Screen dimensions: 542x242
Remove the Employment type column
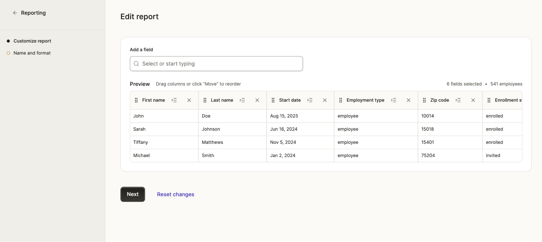pos(409,100)
